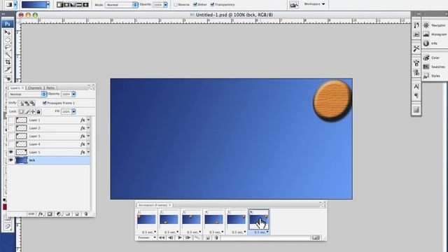
Task: Open the Histogram panel icon
Action: (x=426, y=34)
